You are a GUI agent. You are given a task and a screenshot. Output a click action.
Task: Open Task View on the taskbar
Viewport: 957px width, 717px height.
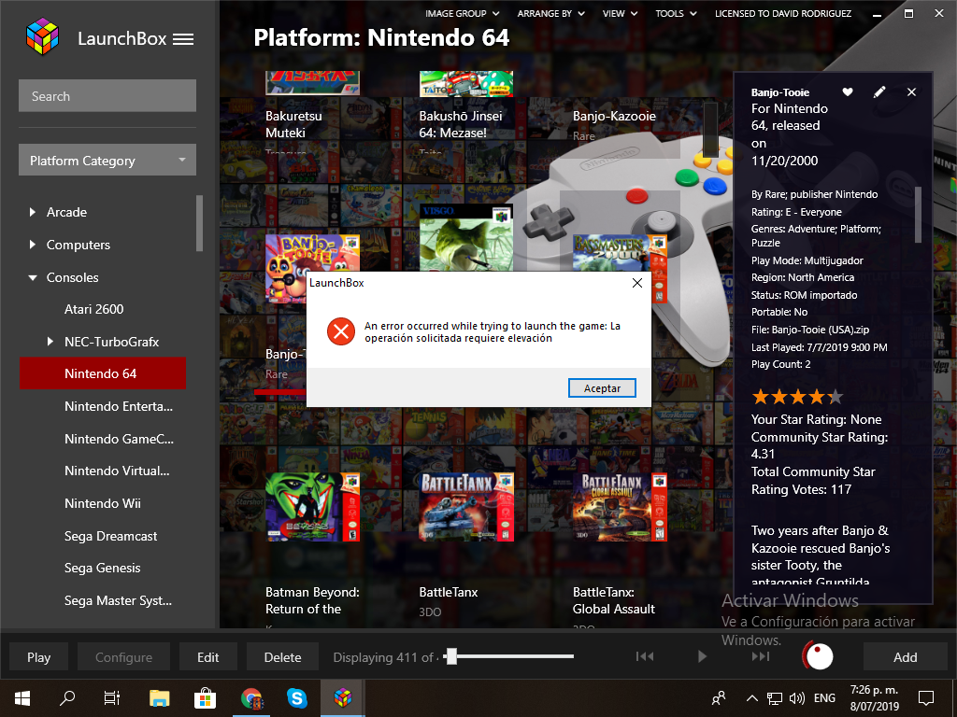(x=112, y=698)
